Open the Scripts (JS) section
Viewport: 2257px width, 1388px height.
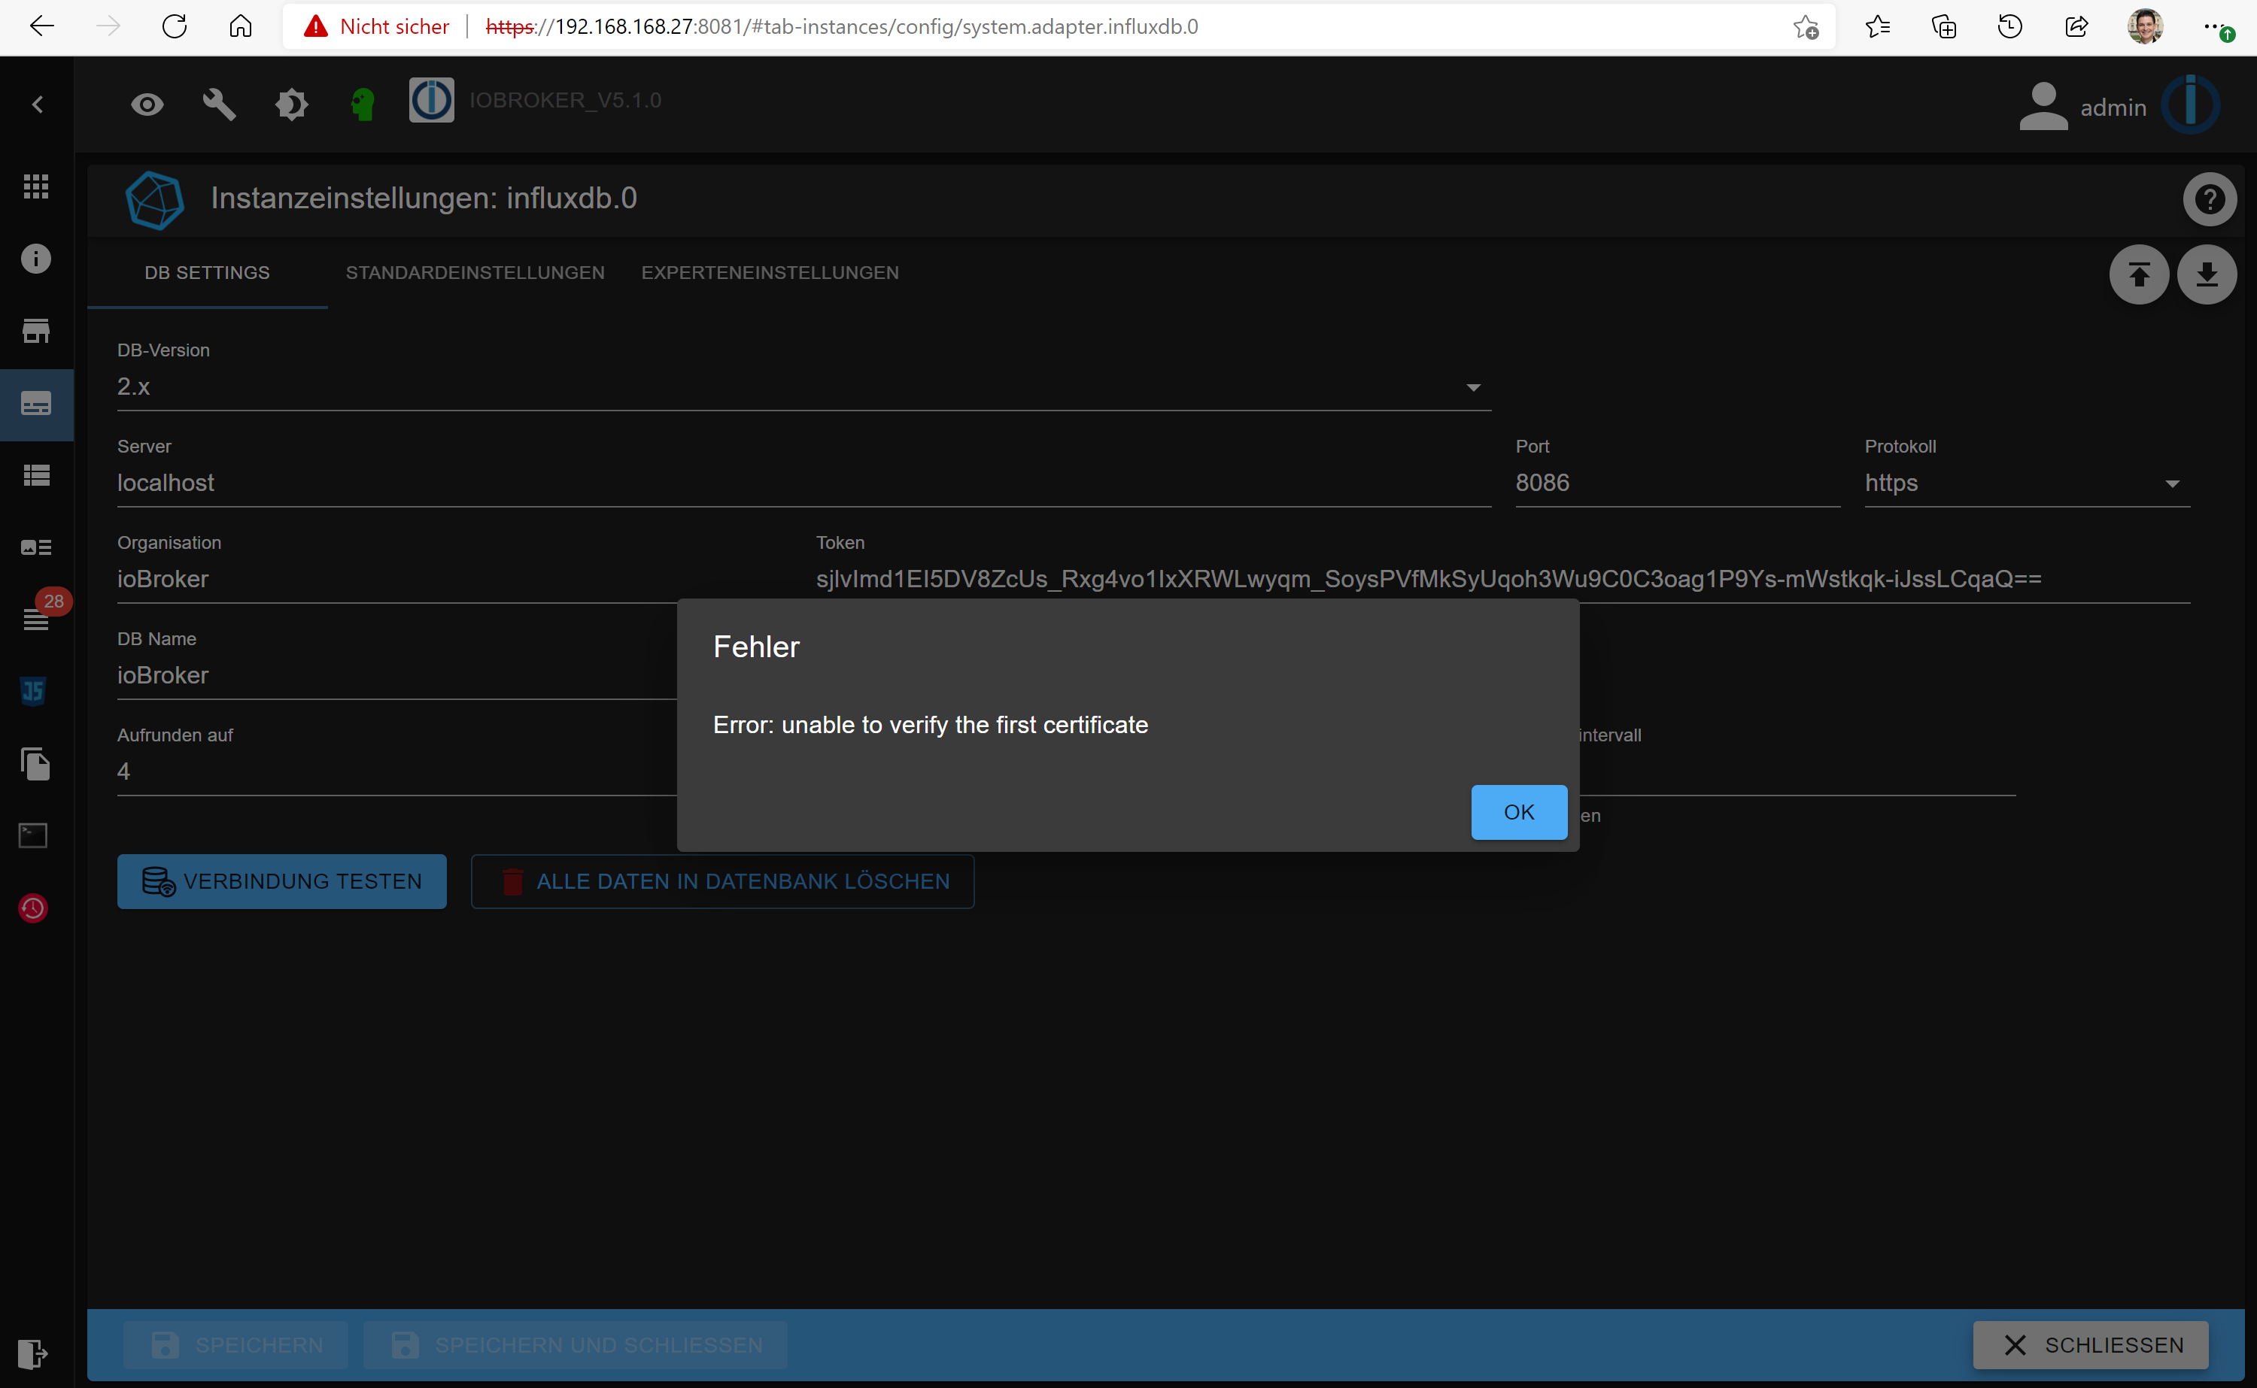33,691
